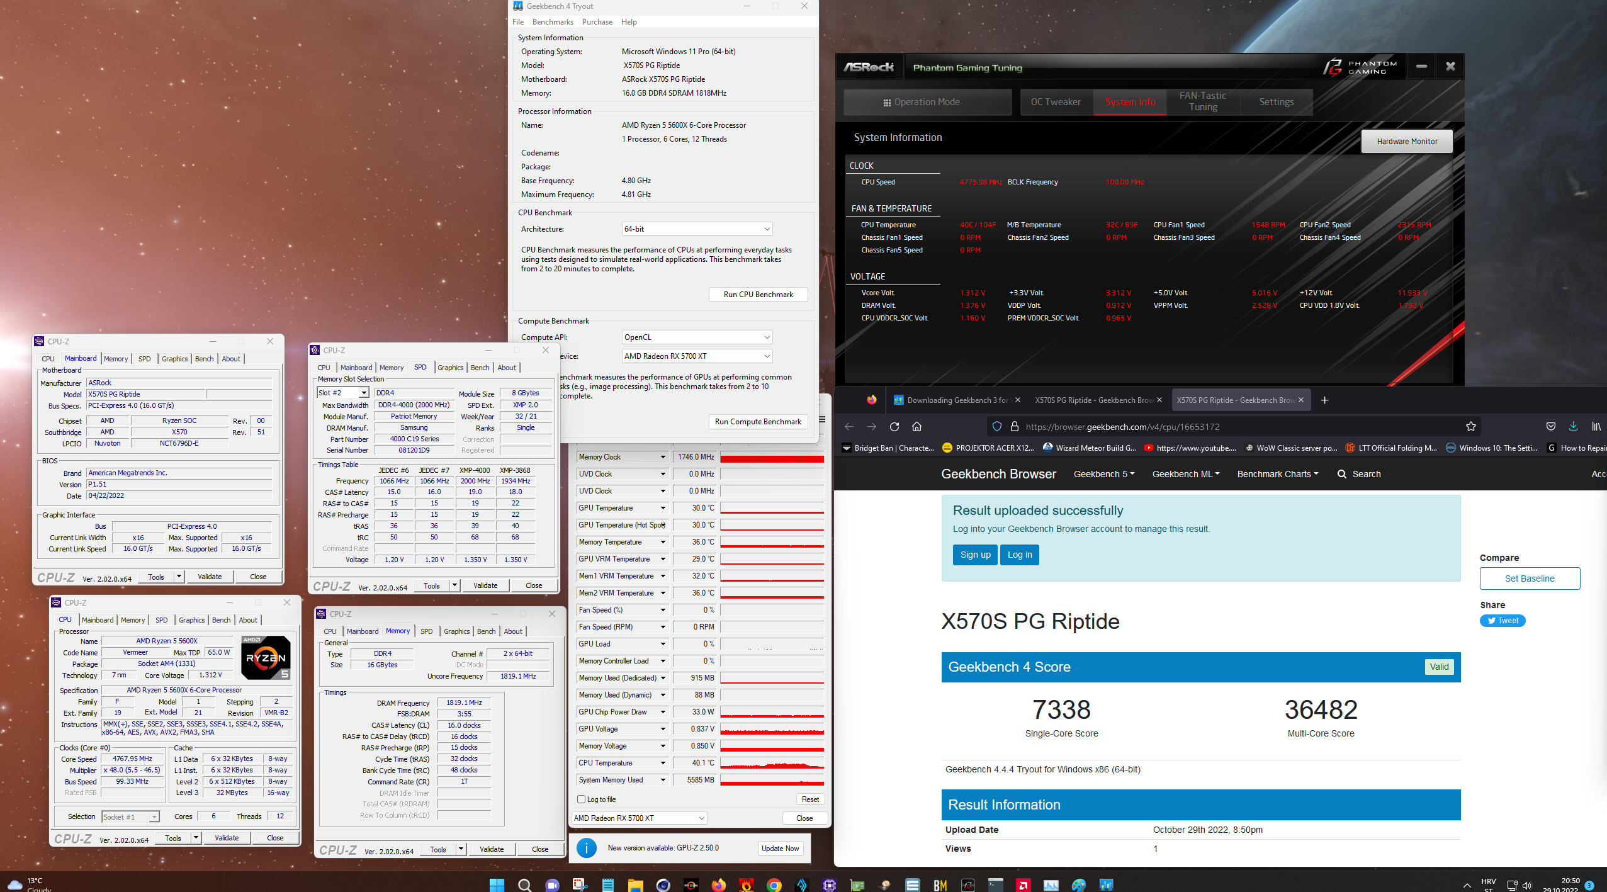Open the GPU-Z bottom graphics card selector
1607x892 pixels.
[x=640, y=818]
